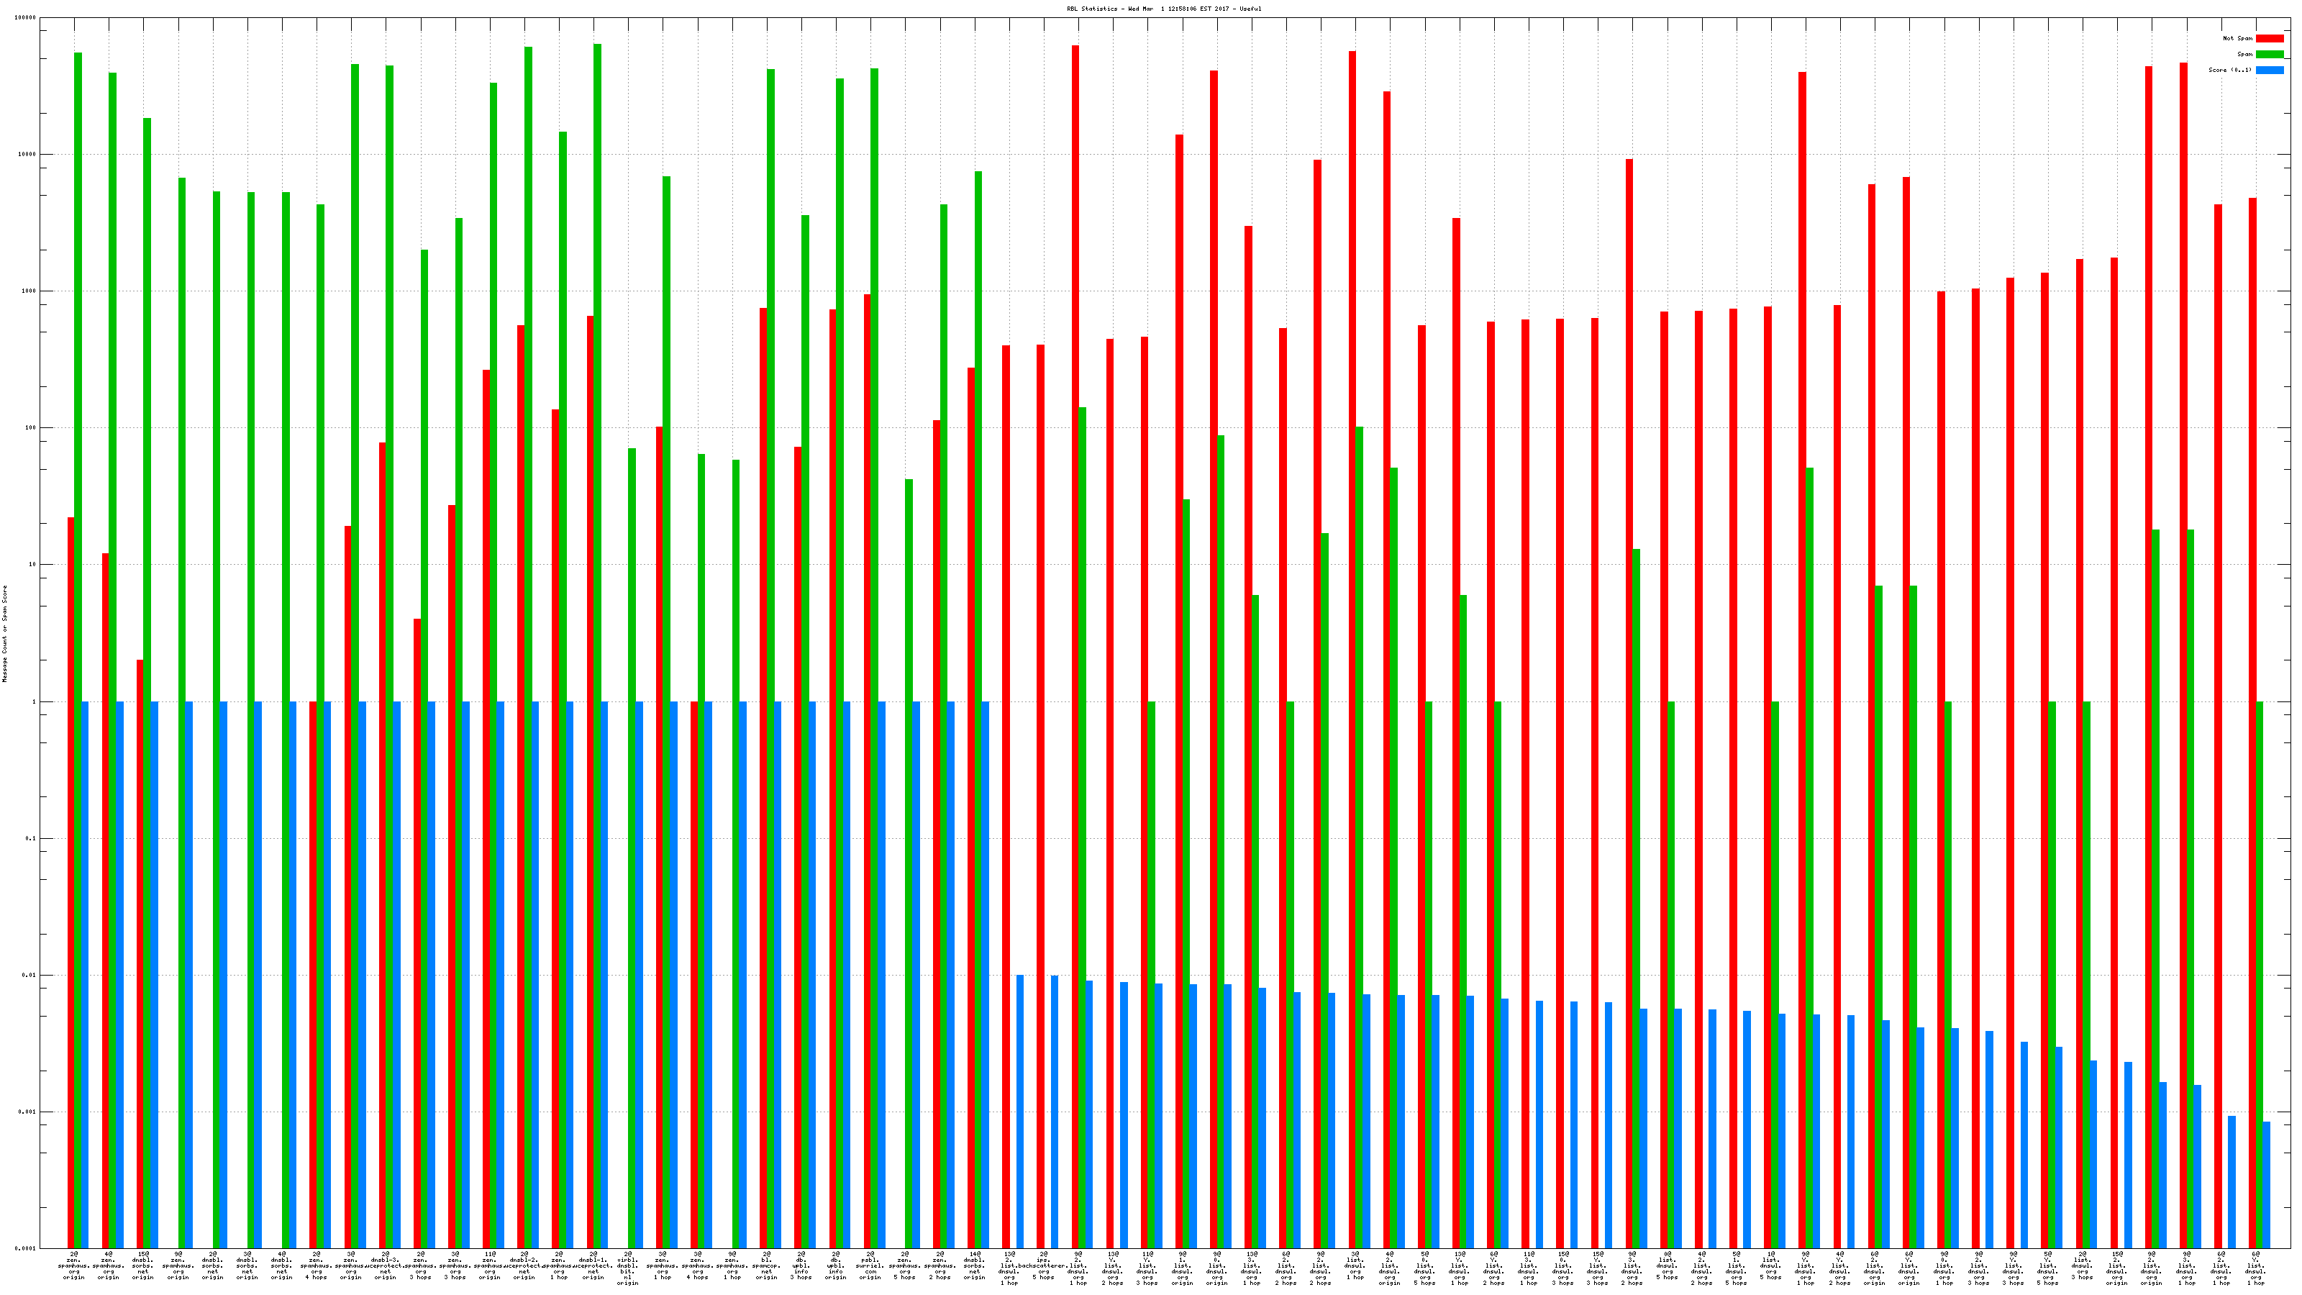Click the 0.1 y-axis tick label
This screenshot has width=2302, height=1295.
click(30, 838)
